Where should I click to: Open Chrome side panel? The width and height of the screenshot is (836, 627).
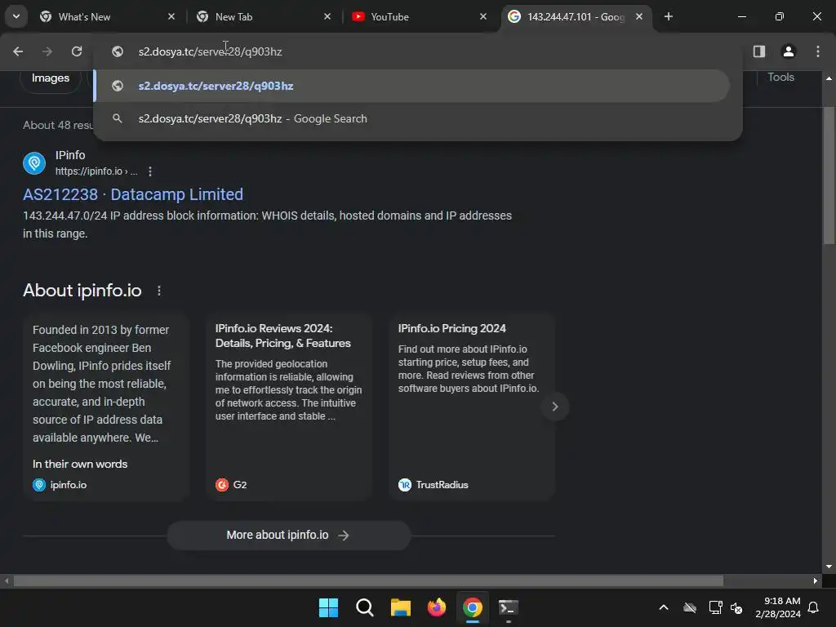[x=758, y=51]
